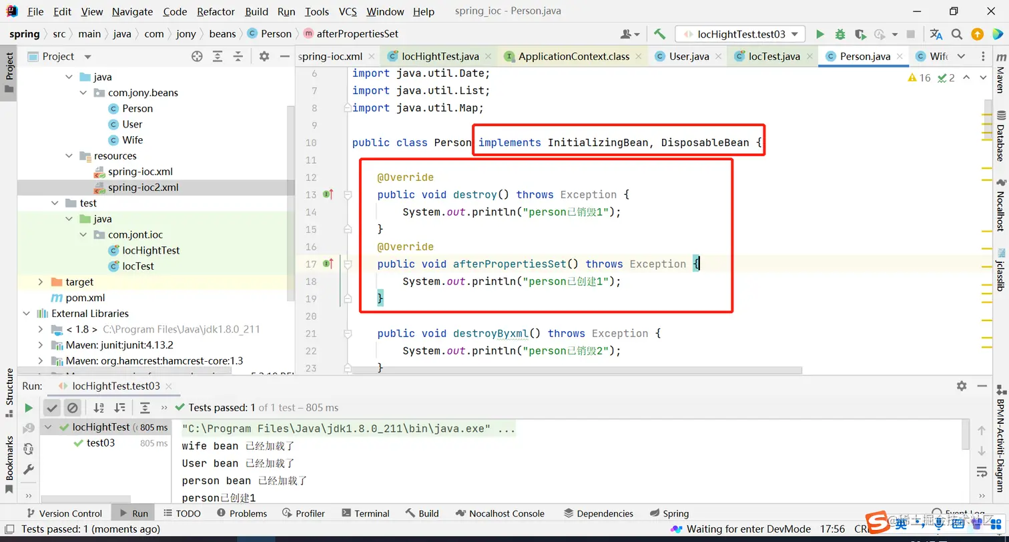Open Run panel gear options
This screenshot has width=1009, height=542.
pyautogui.click(x=962, y=386)
